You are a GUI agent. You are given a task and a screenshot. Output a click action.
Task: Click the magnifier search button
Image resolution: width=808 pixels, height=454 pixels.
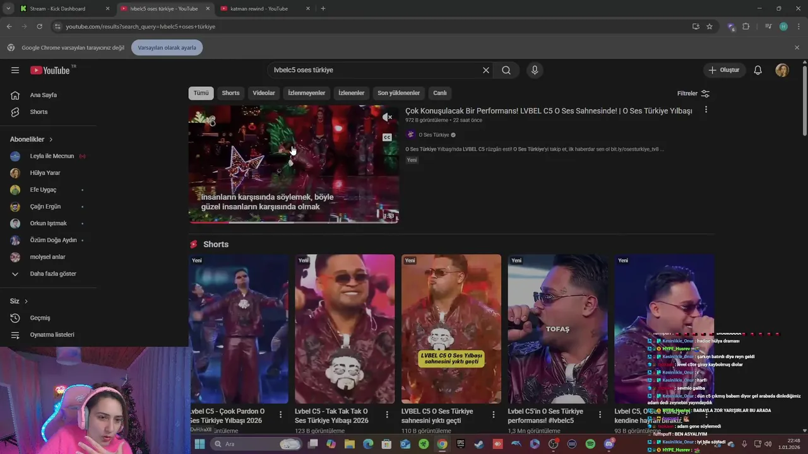506,70
